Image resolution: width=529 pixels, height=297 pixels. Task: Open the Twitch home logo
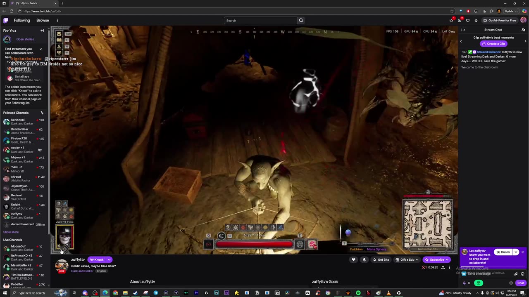point(6,20)
